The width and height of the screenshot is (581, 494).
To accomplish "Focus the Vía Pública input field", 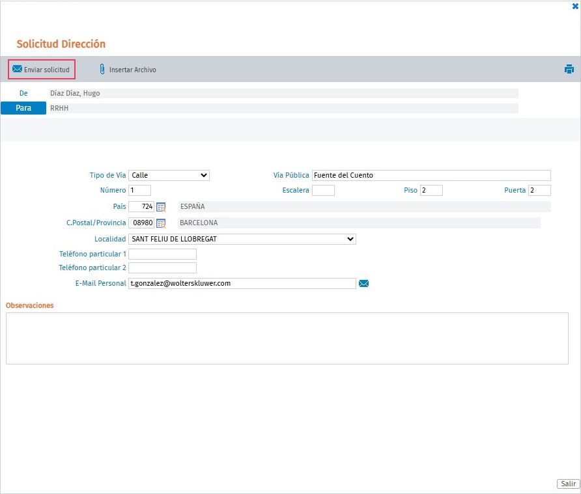I will [x=431, y=175].
